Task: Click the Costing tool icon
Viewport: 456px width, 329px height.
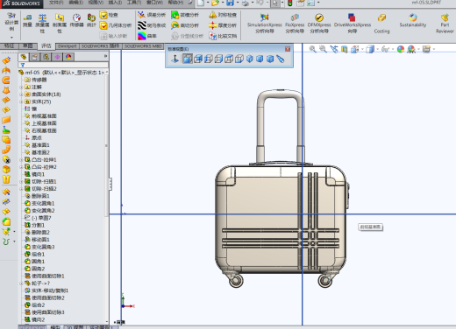Action: [381, 24]
